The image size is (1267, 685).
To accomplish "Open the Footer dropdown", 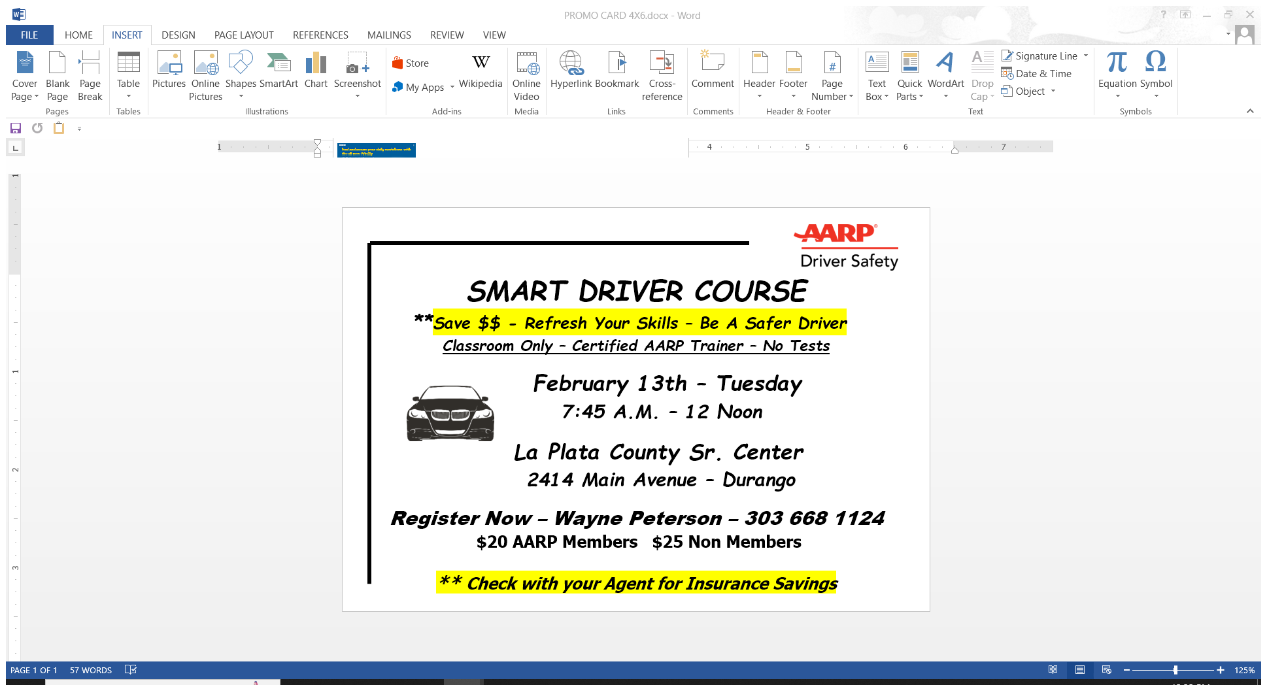I will coord(793,76).
